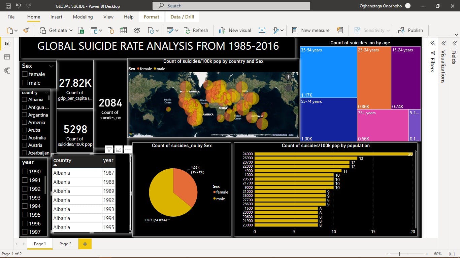Switch to Report view in left sidebar
This screenshot has height=258, width=460.
(x=7, y=44)
